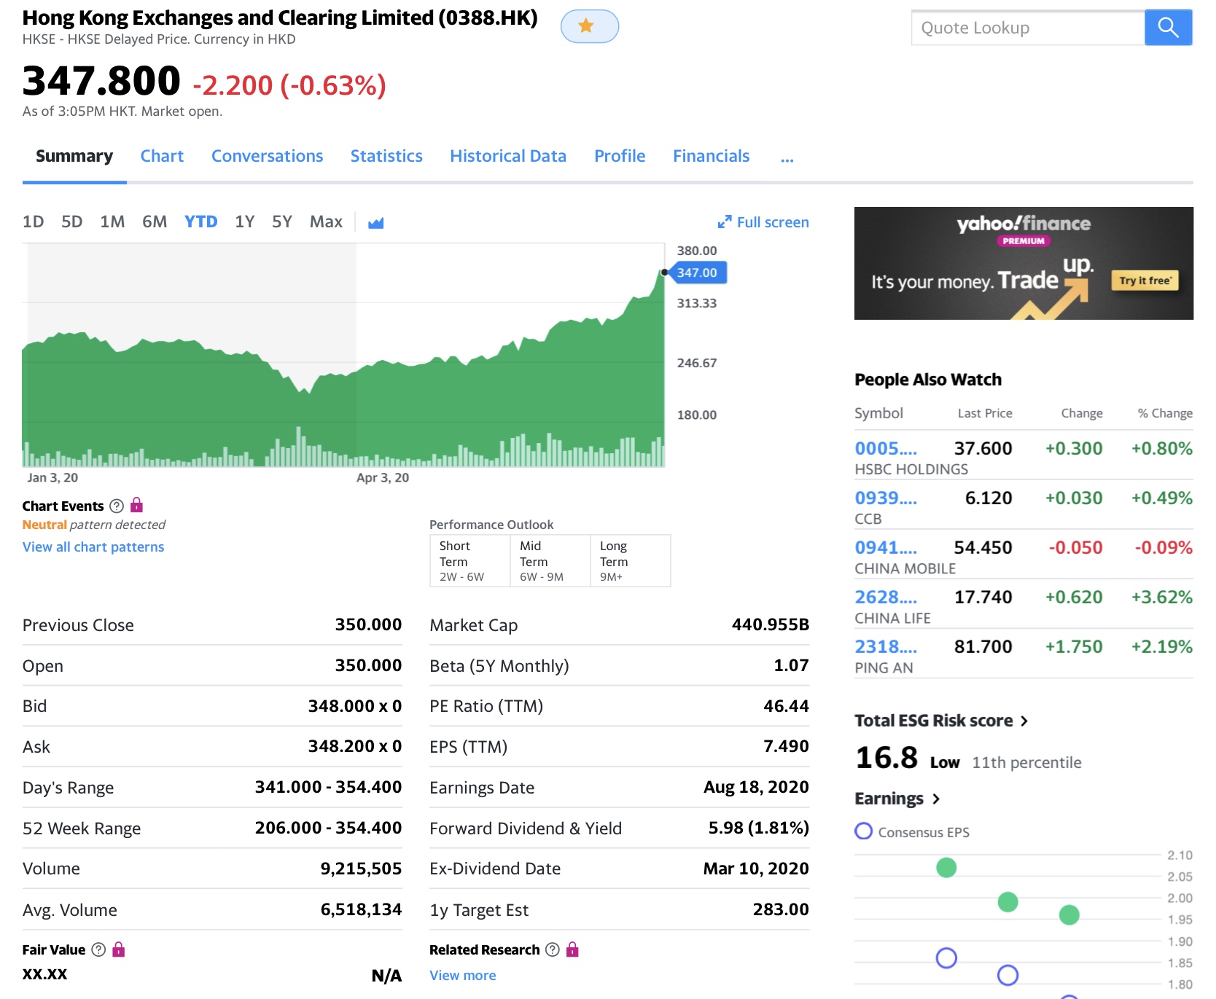Switch to the Chart tab

click(x=162, y=156)
